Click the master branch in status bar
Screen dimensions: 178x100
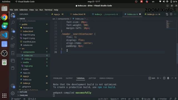pos(16,99)
